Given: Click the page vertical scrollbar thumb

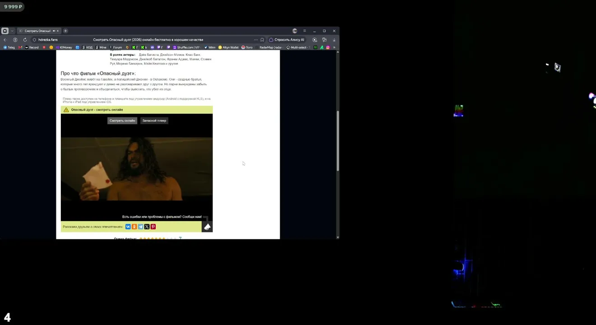Looking at the screenshot, I should [338, 141].
